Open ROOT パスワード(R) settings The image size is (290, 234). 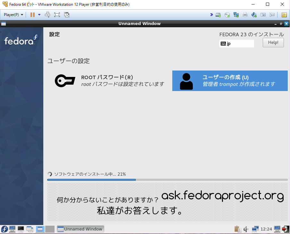[109, 81]
